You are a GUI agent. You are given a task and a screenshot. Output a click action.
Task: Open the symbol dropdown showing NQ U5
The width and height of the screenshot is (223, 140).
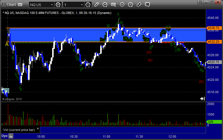pyautogui.click(x=41, y=5)
